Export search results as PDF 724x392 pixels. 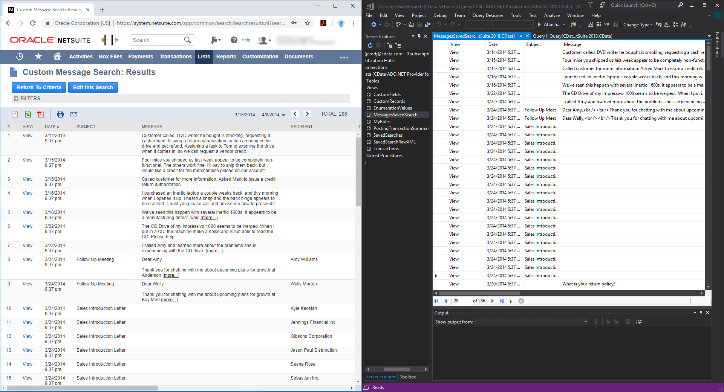pos(41,114)
